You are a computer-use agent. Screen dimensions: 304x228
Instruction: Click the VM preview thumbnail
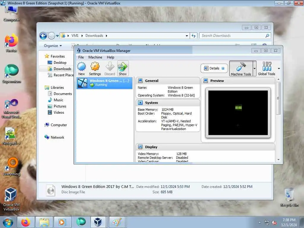coord(238,113)
